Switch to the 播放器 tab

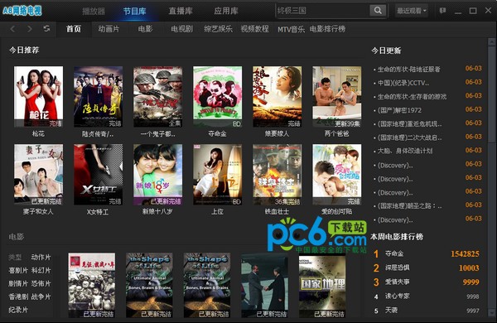[x=94, y=11]
